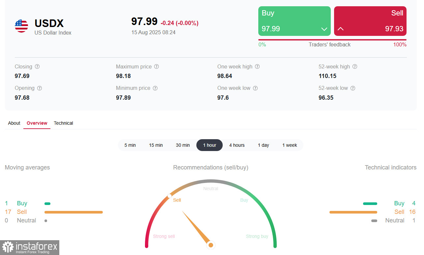This screenshot has height=255, width=424.
Task: Open the Technical tab
Action: click(x=63, y=123)
